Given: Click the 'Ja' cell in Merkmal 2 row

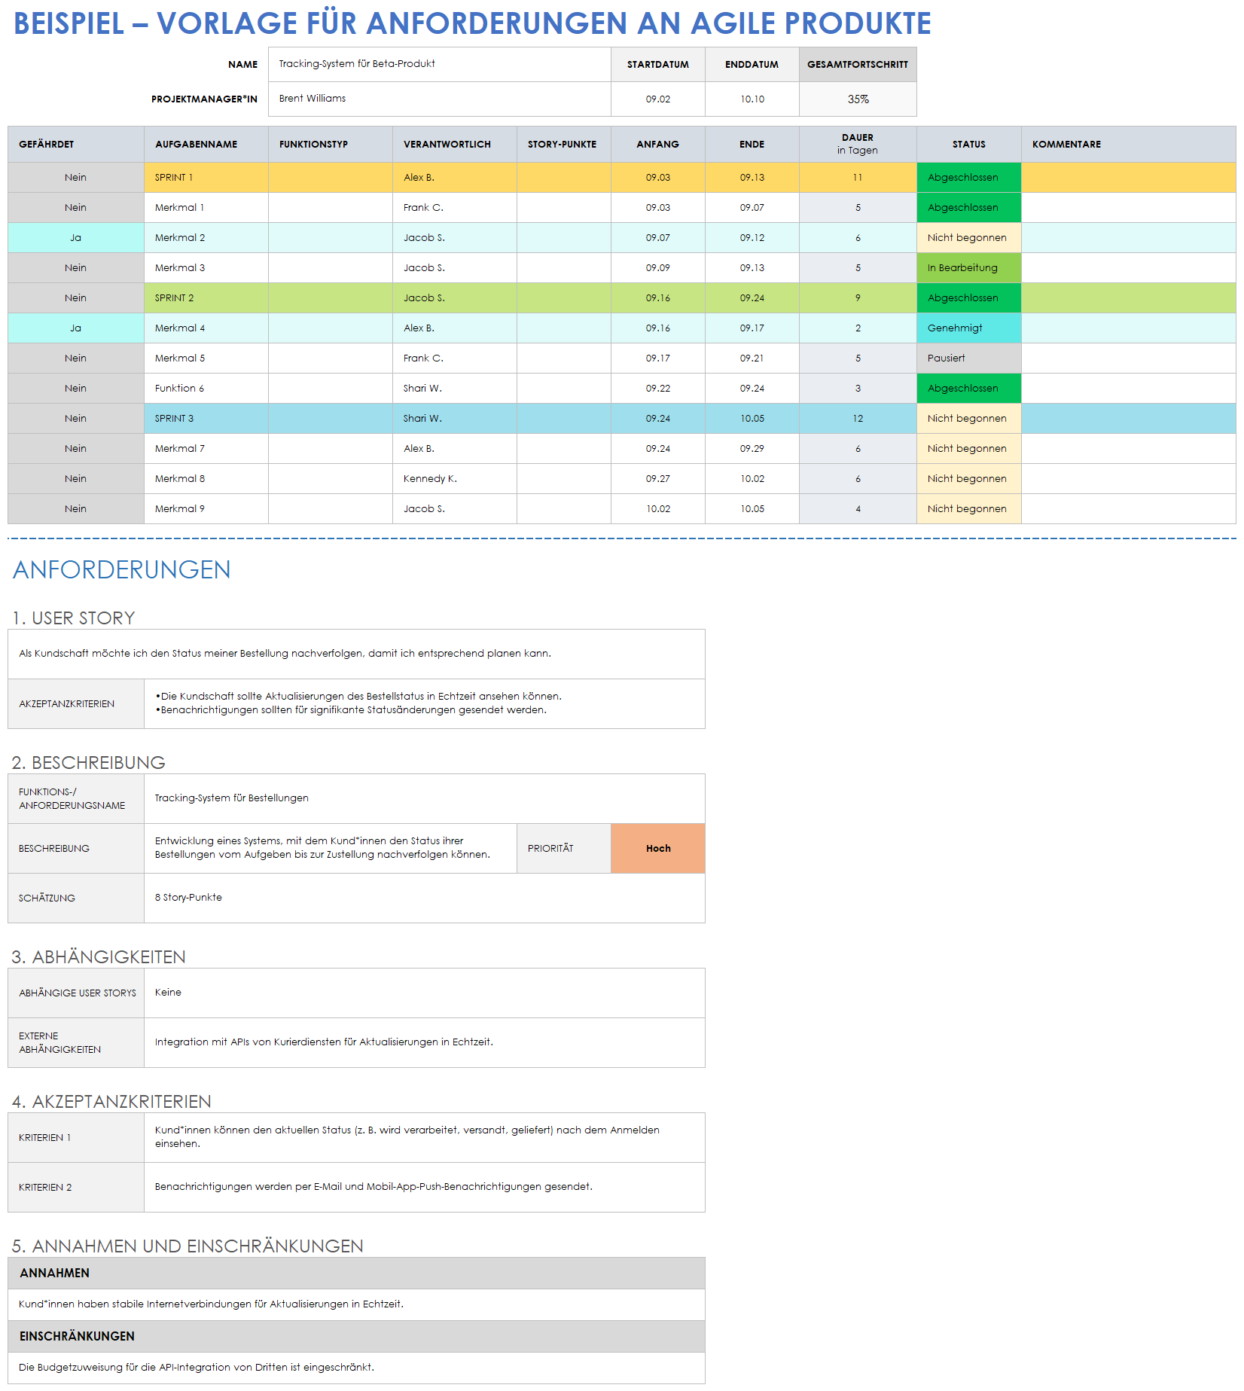Looking at the screenshot, I should point(75,237).
